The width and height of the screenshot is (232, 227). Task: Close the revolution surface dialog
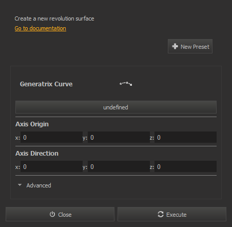60,214
